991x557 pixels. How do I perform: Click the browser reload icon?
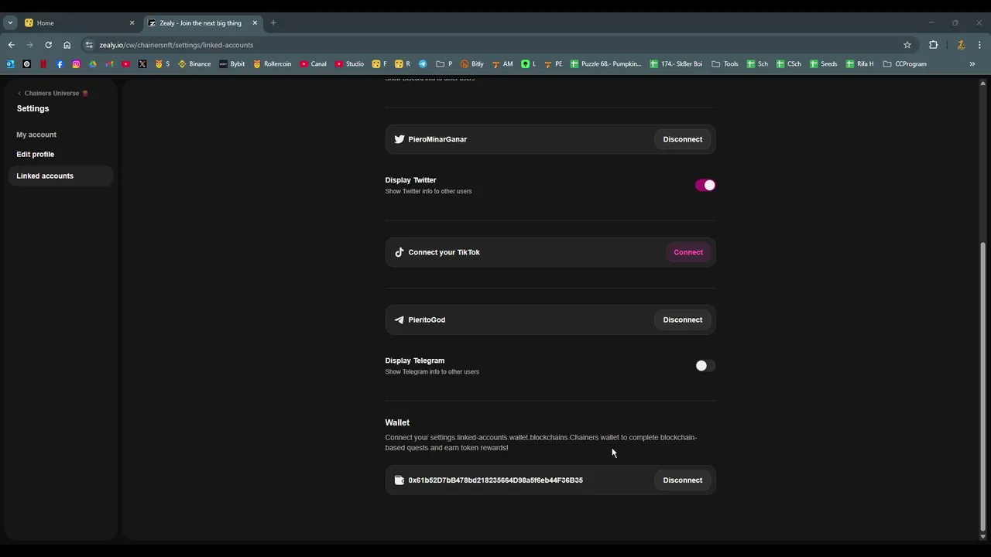(48, 45)
